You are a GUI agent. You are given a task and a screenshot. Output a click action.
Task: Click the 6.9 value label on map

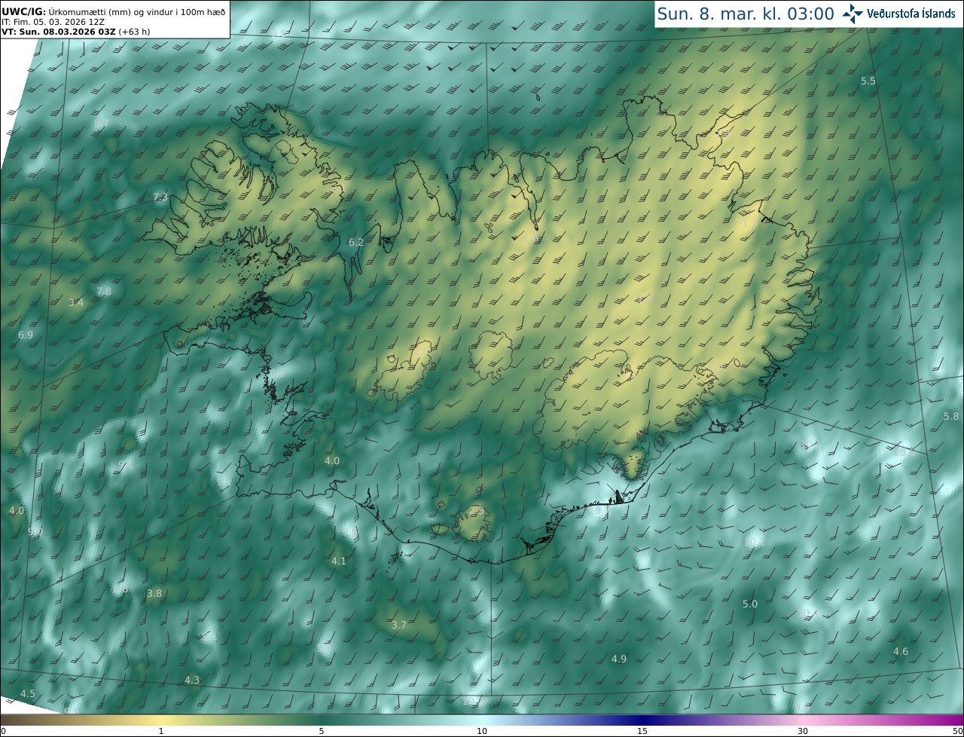pos(26,335)
